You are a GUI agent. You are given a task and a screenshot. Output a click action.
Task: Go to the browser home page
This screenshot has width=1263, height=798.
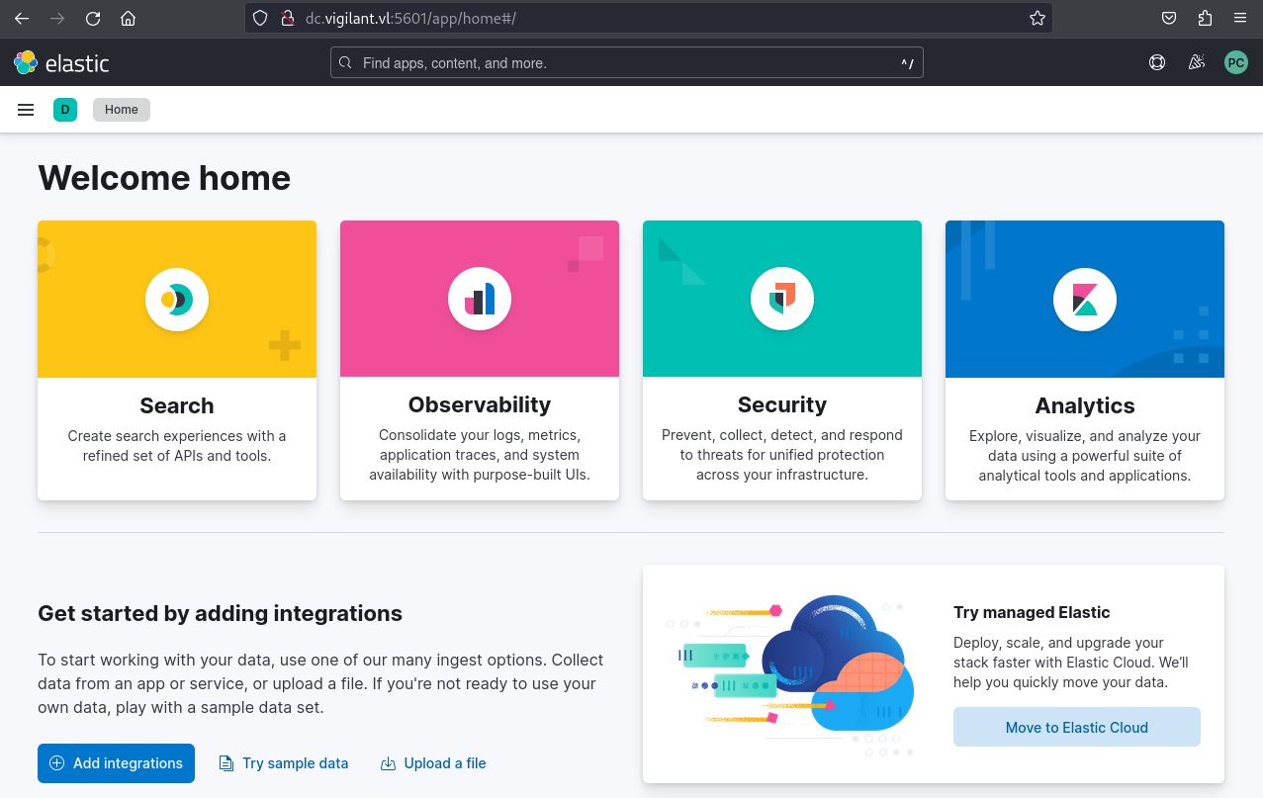(128, 18)
